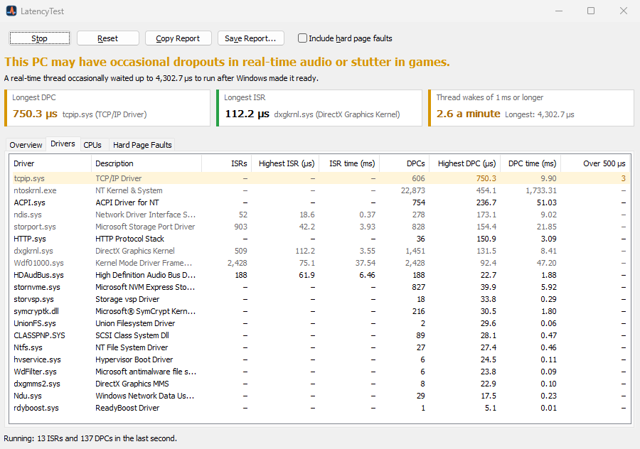This screenshot has width=640, height=449.
Task: Click the Hypervisor Boot Driver description
Action: click(x=134, y=359)
